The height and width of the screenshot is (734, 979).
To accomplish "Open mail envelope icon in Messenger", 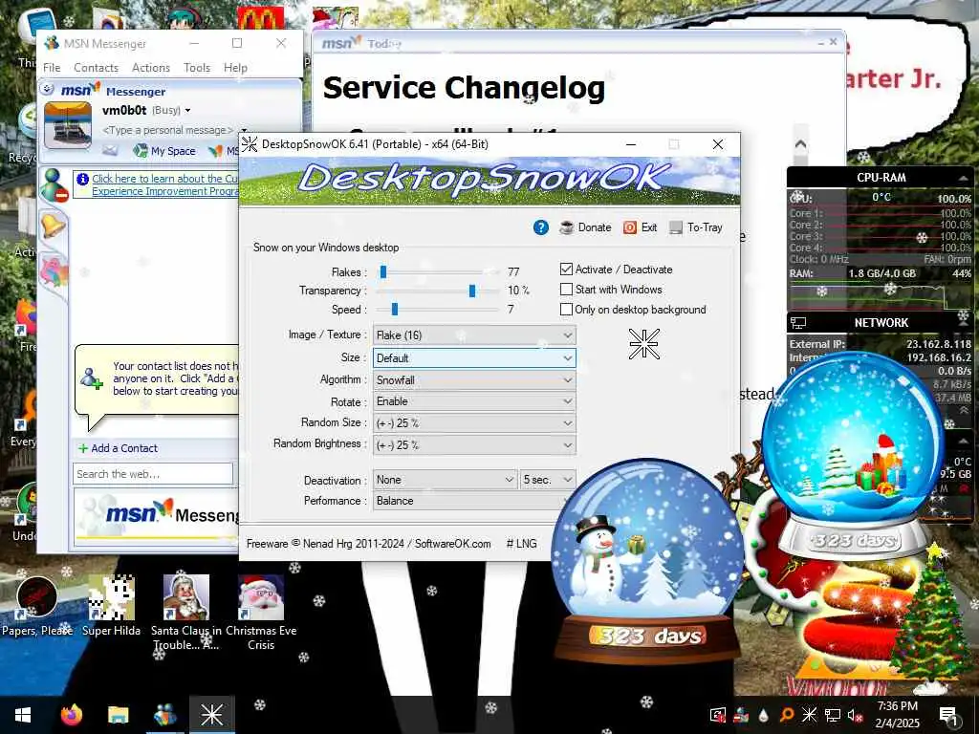I will tap(110, 150).
